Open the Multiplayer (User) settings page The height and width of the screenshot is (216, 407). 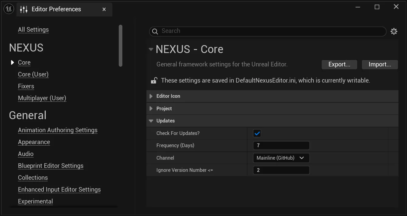pyautogui.click(x=42, y=98)
